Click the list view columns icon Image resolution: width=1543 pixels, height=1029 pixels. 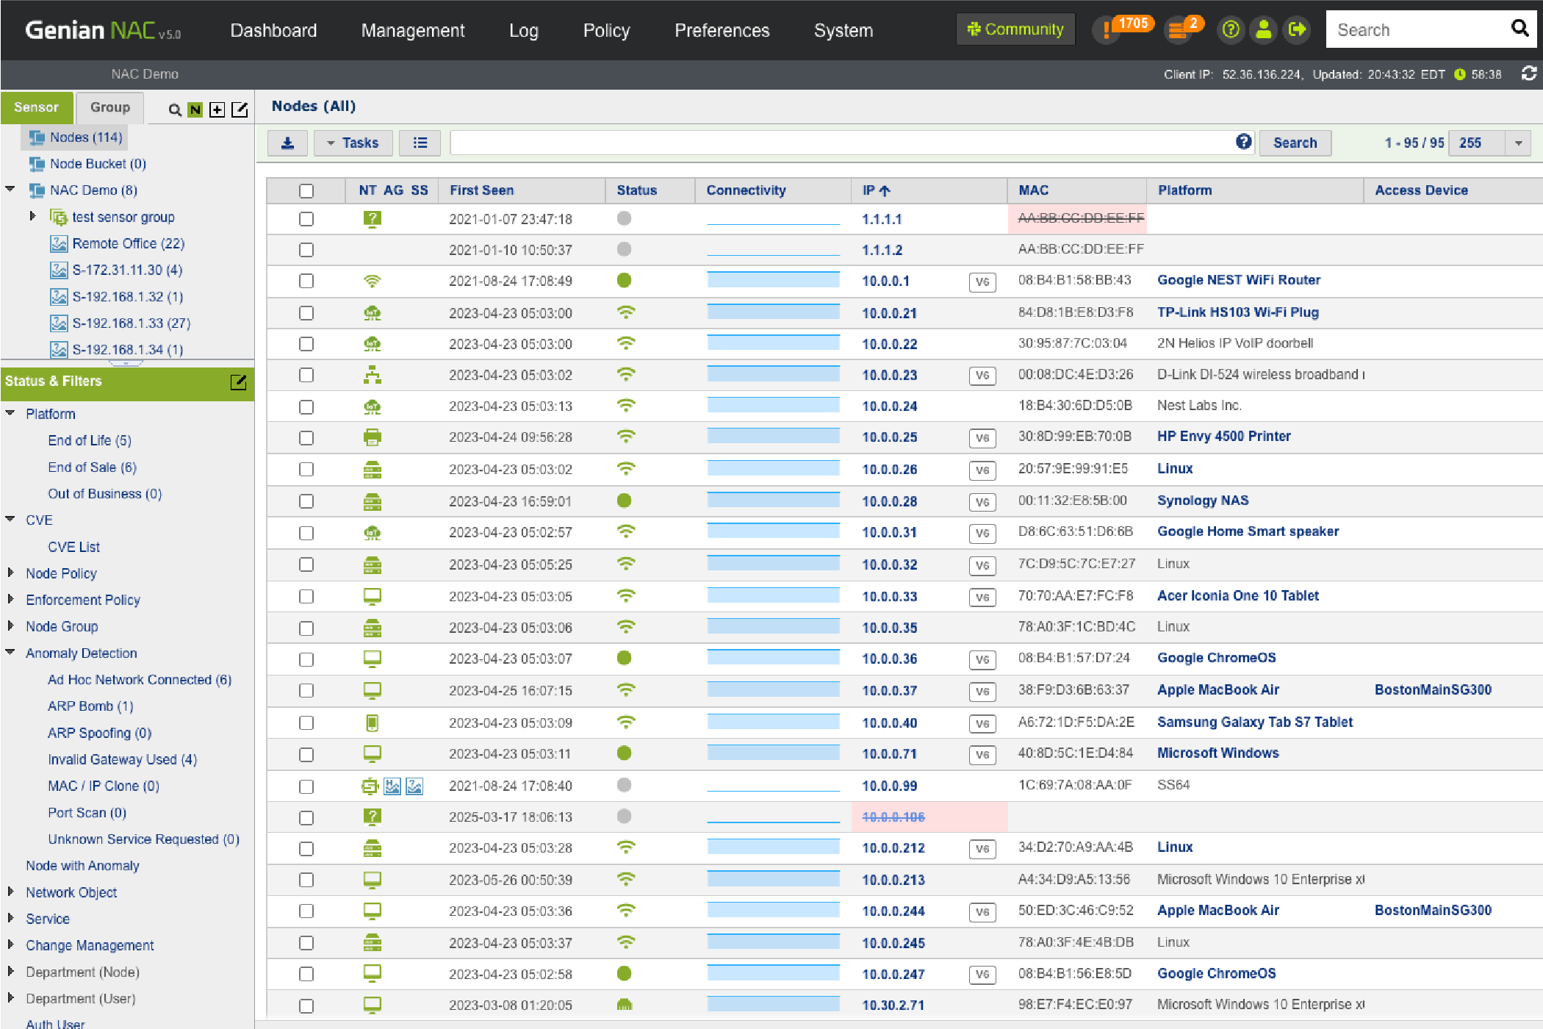coord(420,143)
